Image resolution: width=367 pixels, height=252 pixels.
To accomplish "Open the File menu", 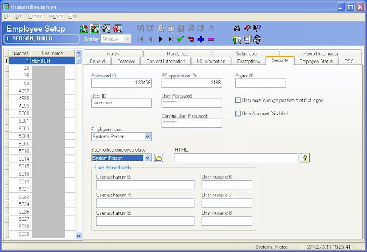I will tap(7, 17).
